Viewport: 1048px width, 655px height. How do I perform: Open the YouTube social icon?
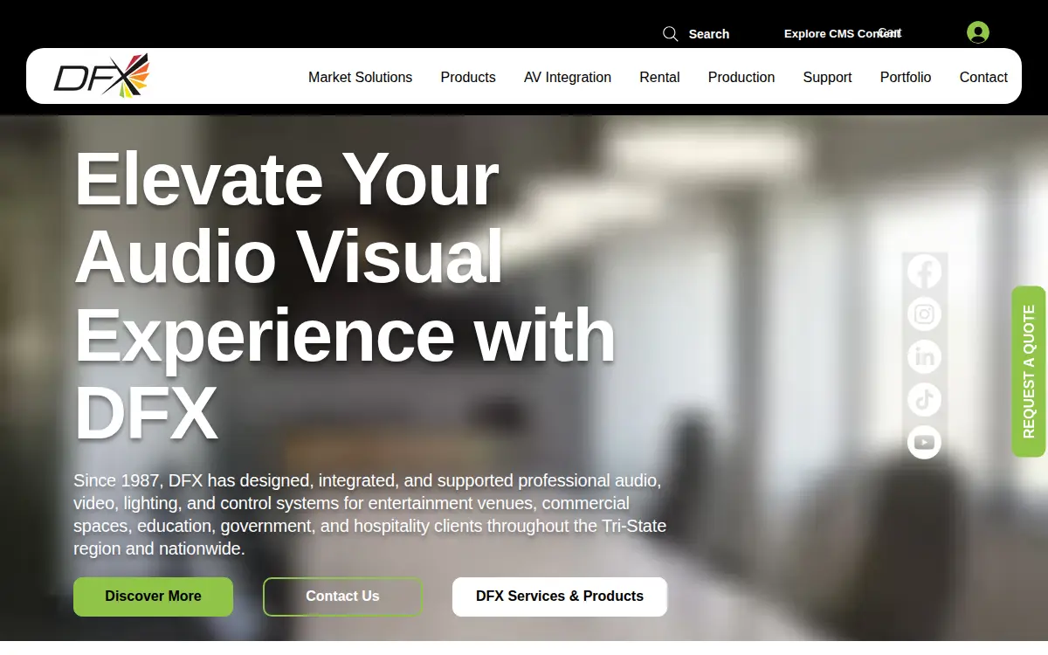click(924, 442)
